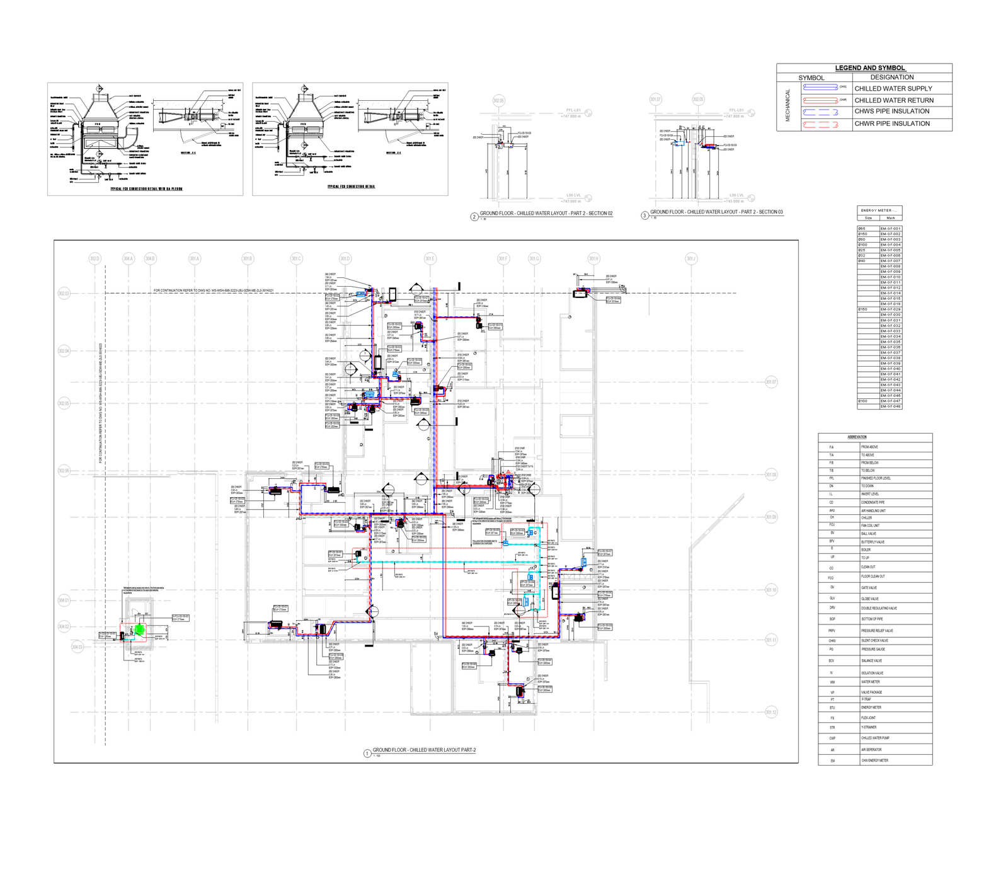Click the Ground Floor Chilled Water Layout Part-2 title
1008x891 pixels.
click(424, 750)
